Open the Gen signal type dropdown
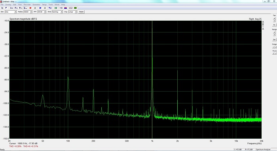 coord(11,12)
